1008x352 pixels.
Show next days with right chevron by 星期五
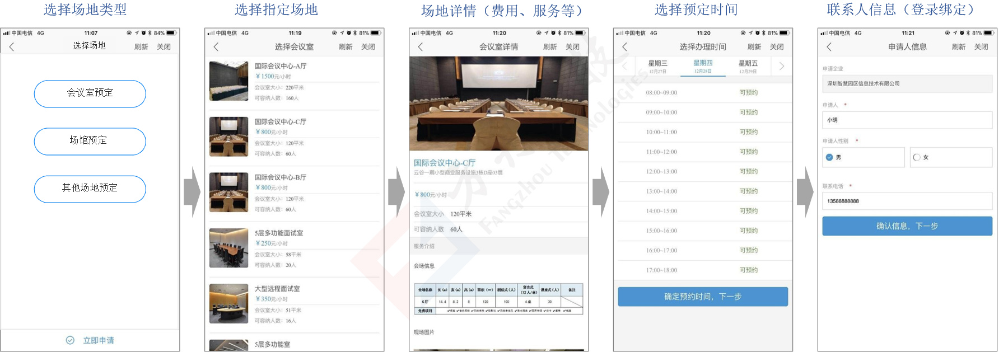[782, 66]
